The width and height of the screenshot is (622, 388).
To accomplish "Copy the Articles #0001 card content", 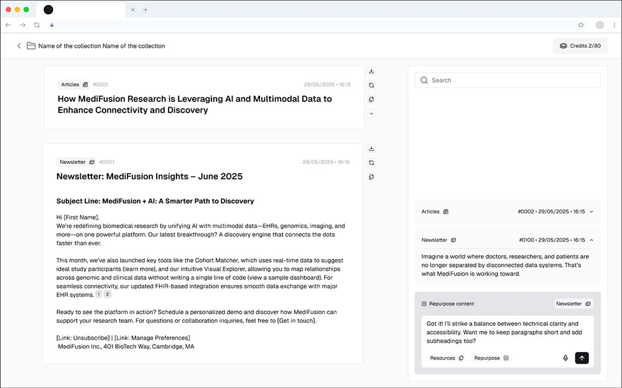I will tap(371, 99).
